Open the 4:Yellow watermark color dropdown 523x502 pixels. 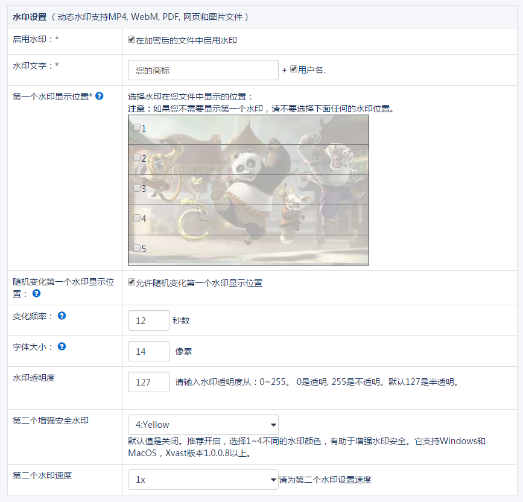click(x=203, y=425)
